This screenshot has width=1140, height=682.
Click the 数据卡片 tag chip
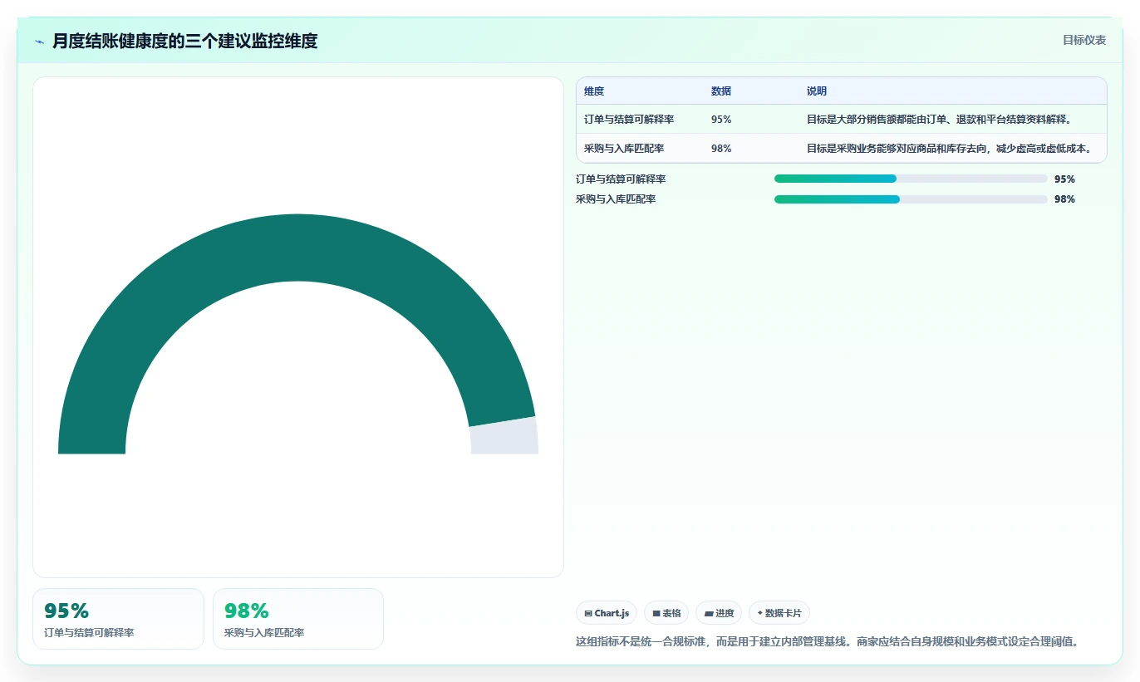pyautogui.click(x=779, y=613)
